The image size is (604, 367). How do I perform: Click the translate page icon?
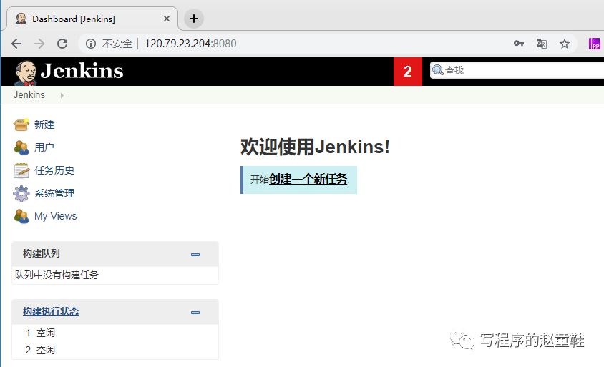pyautogui.click(x=542, y=44)
